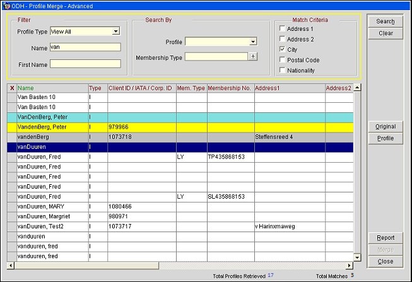Image resolution: width=412 pixels, height=282 pixels.
Task: Uncheck the City match criteria checkbox
Action: [x=282, y=49]
